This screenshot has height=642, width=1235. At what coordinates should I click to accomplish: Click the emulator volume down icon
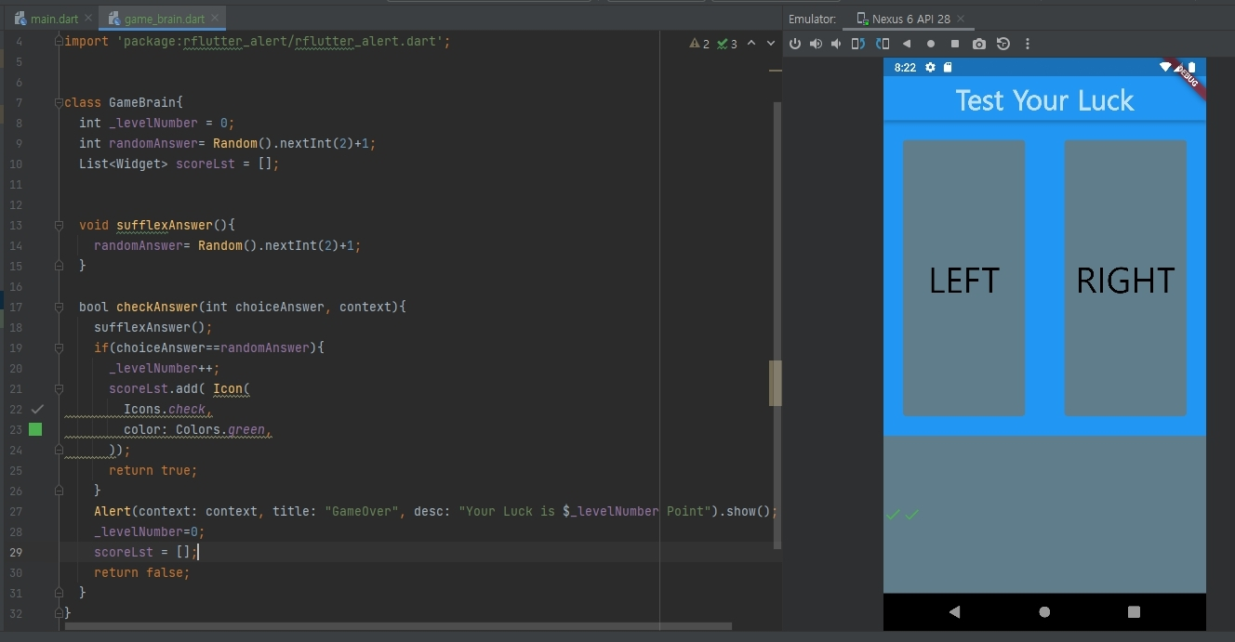[836, 44]
